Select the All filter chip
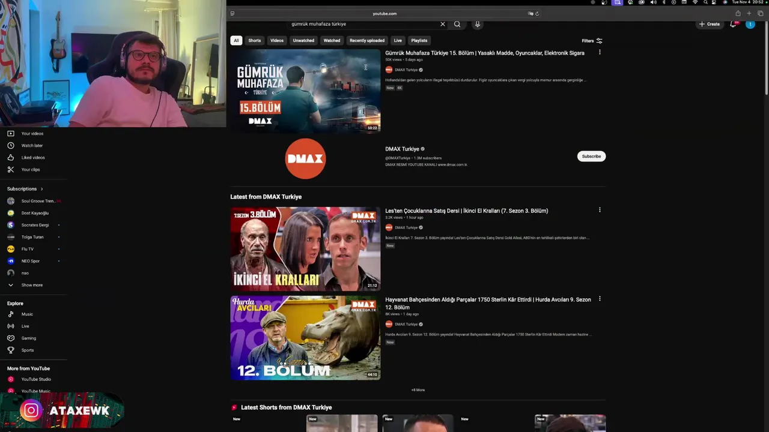Screen dimensions: 769x432 click(236, 41)
